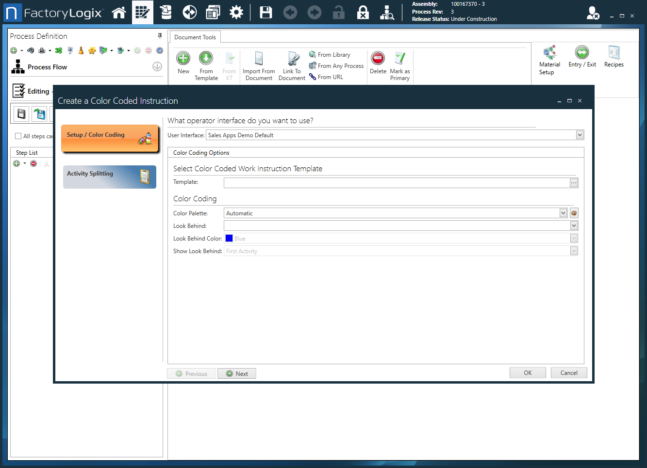Open Material Setup icon
This screenshot has width=647, height=468.
pos(549,53)
